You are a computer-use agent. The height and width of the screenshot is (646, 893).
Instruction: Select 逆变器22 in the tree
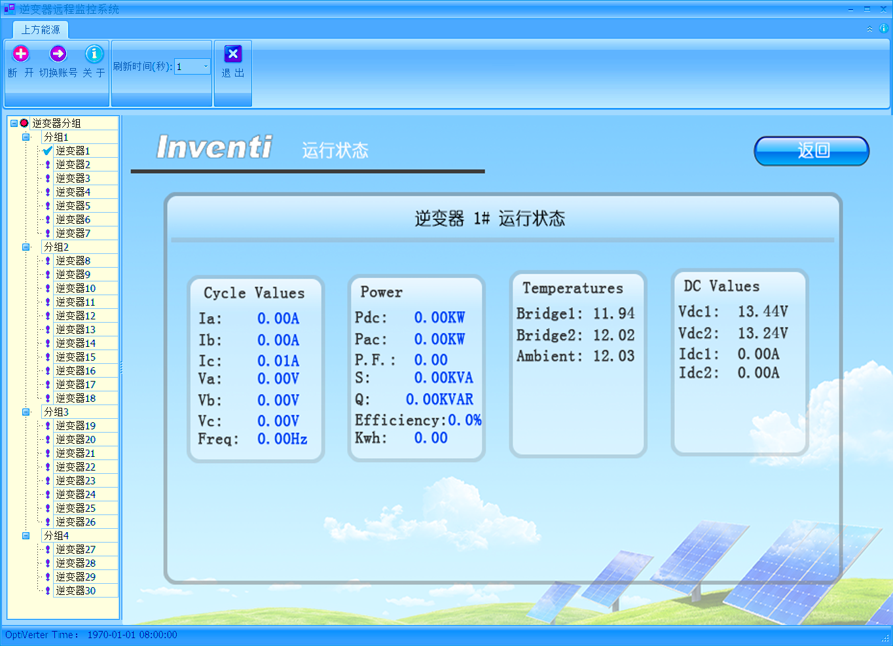click(75, 467)
